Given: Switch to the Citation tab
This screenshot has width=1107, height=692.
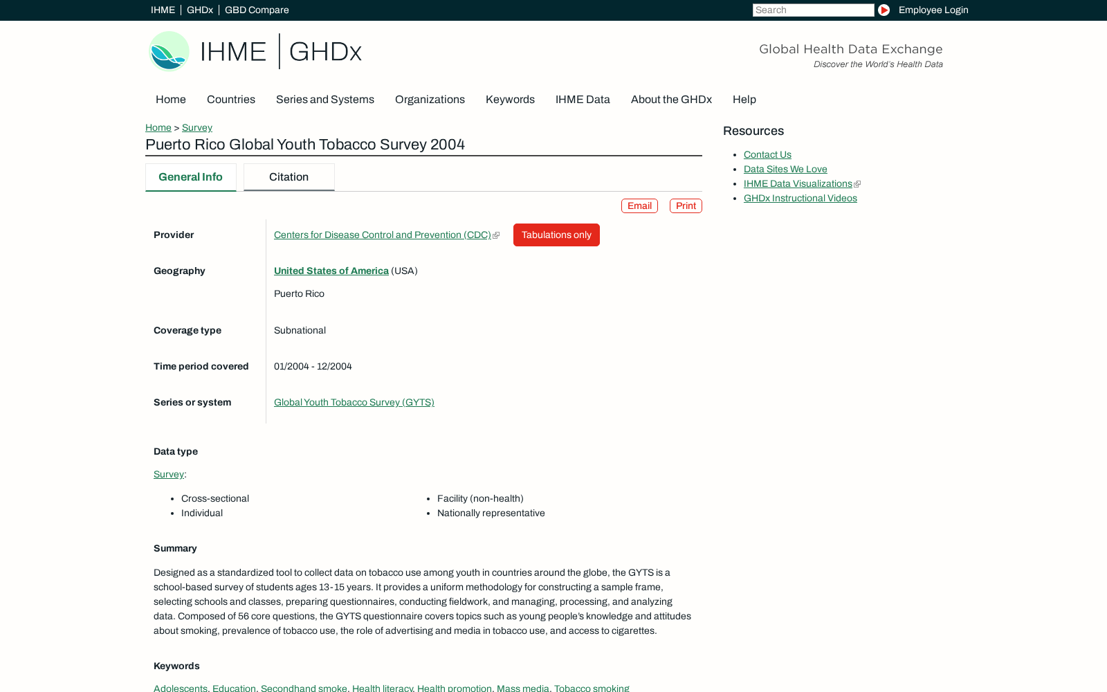Looking at the screenshot, I should coord(289,177).
